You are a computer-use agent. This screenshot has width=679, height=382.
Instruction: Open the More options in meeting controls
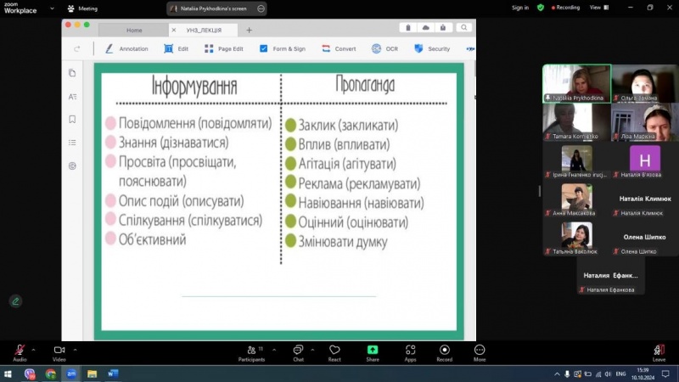click(x=480, y=351)
